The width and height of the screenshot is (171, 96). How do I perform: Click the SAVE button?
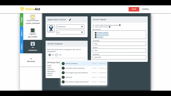[x=134, y=9]
